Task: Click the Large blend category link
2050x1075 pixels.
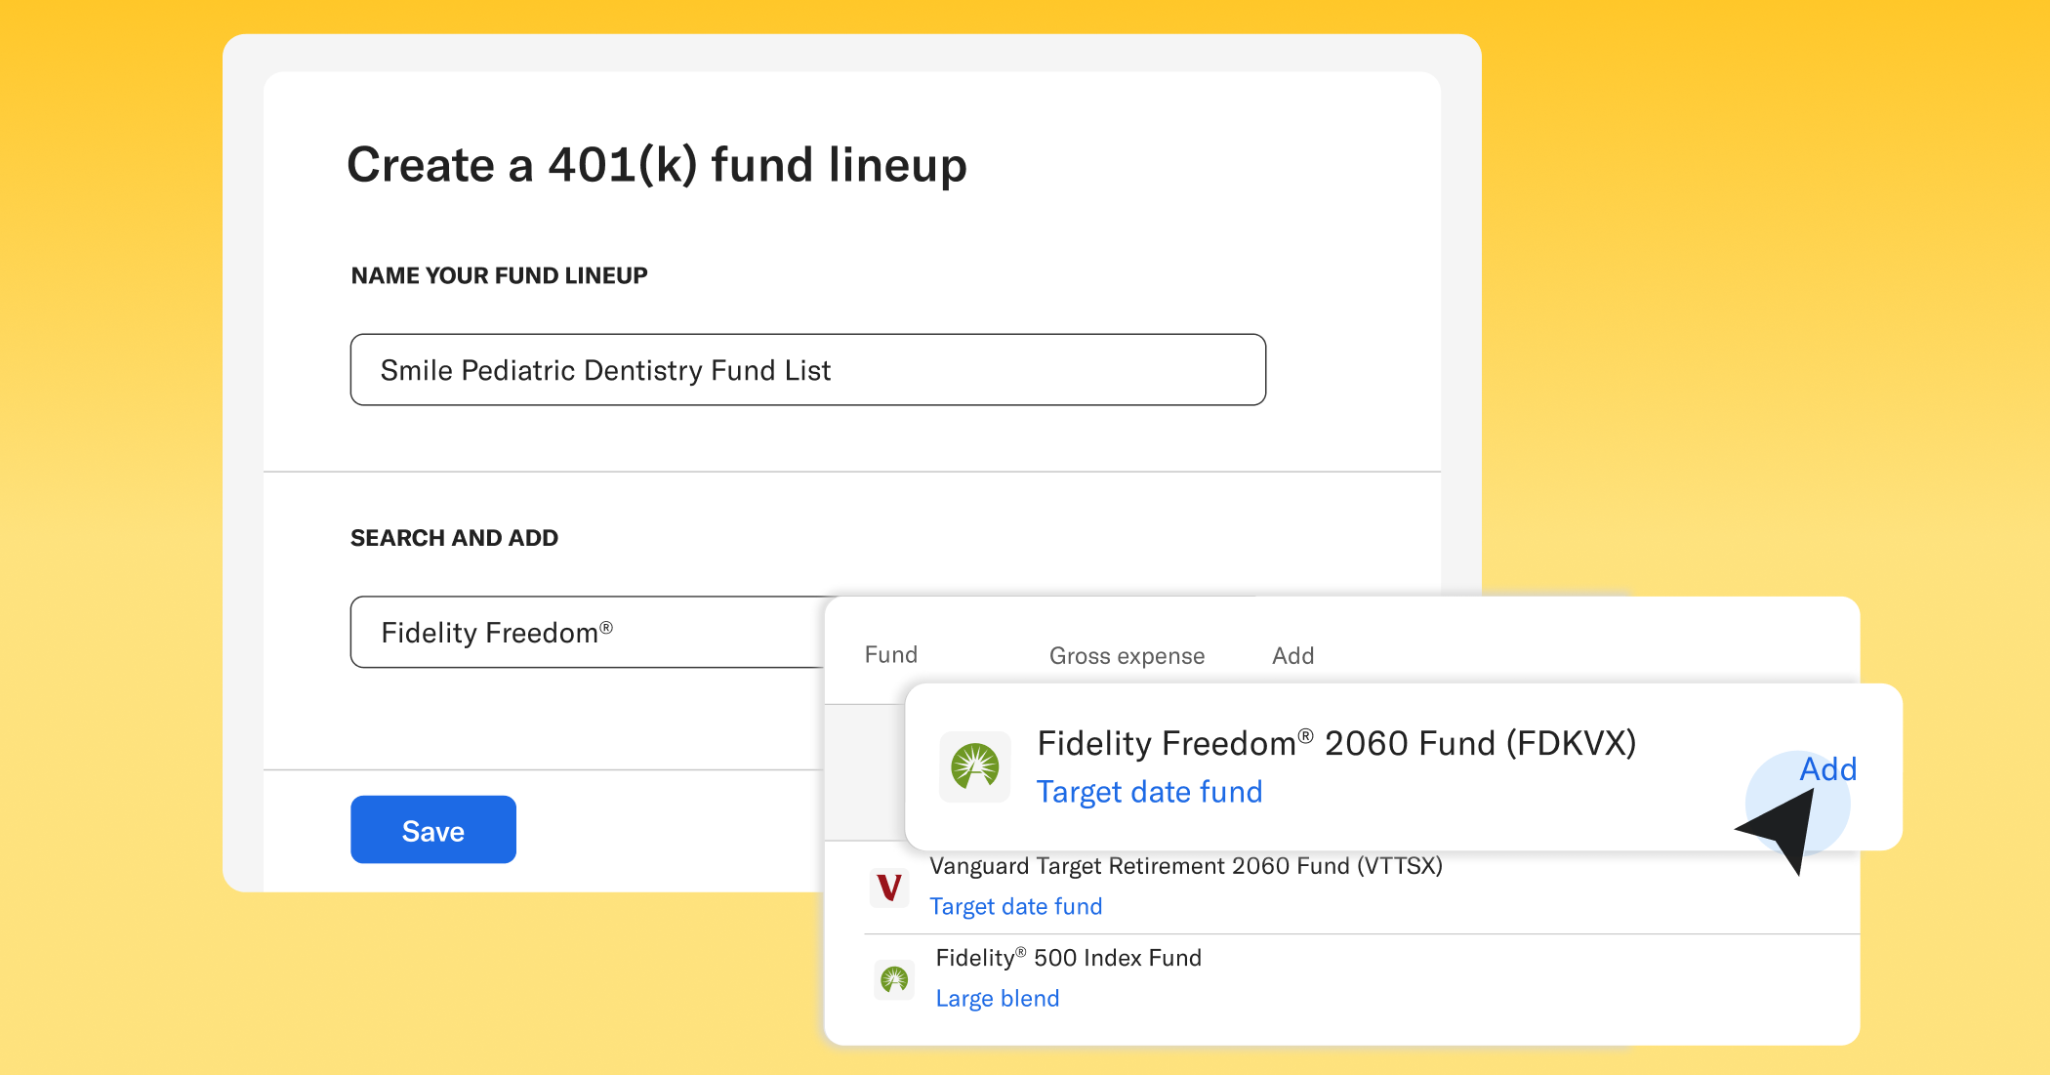Action: 997,997
